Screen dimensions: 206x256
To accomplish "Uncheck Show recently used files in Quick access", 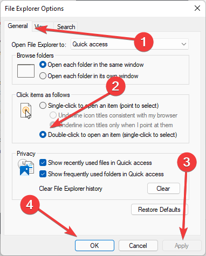I will pyautogui.click(x=43, y=163).
